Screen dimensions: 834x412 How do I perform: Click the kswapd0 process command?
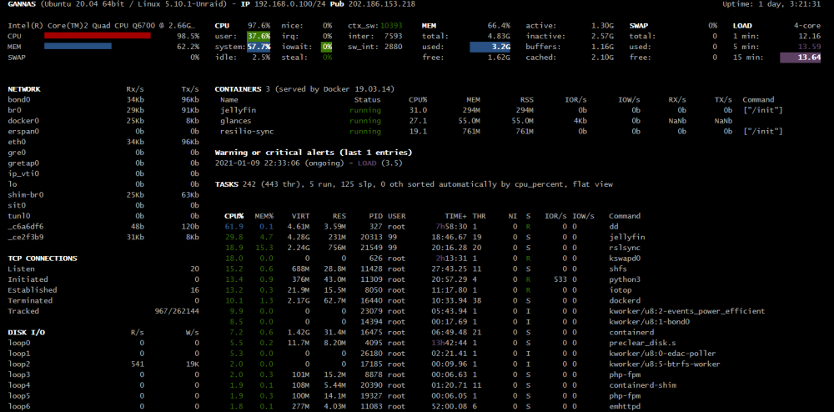point(625,259)
